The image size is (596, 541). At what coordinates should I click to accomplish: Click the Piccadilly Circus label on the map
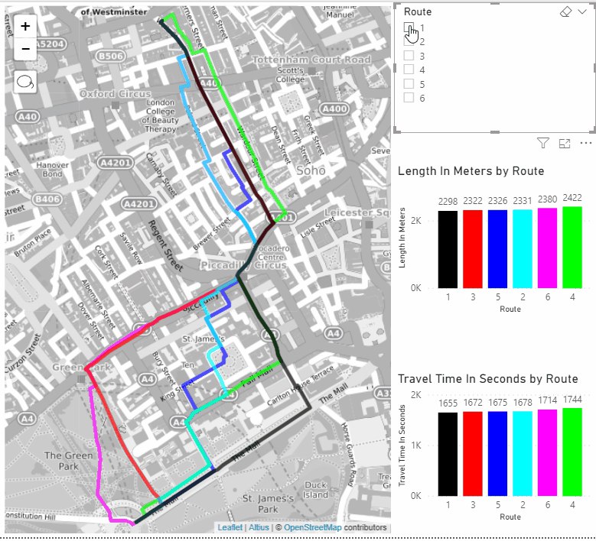pyautogui.click(x=243, y=265)
